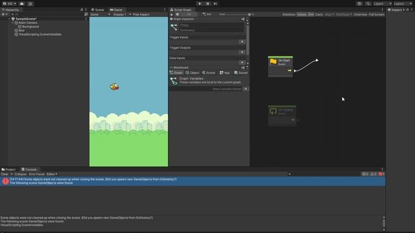Select the On Update event node
Viewport: 415px width, 233px height.
[x=282, y=115]
